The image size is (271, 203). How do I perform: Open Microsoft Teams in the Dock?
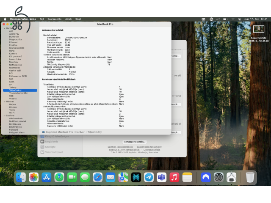162,177
